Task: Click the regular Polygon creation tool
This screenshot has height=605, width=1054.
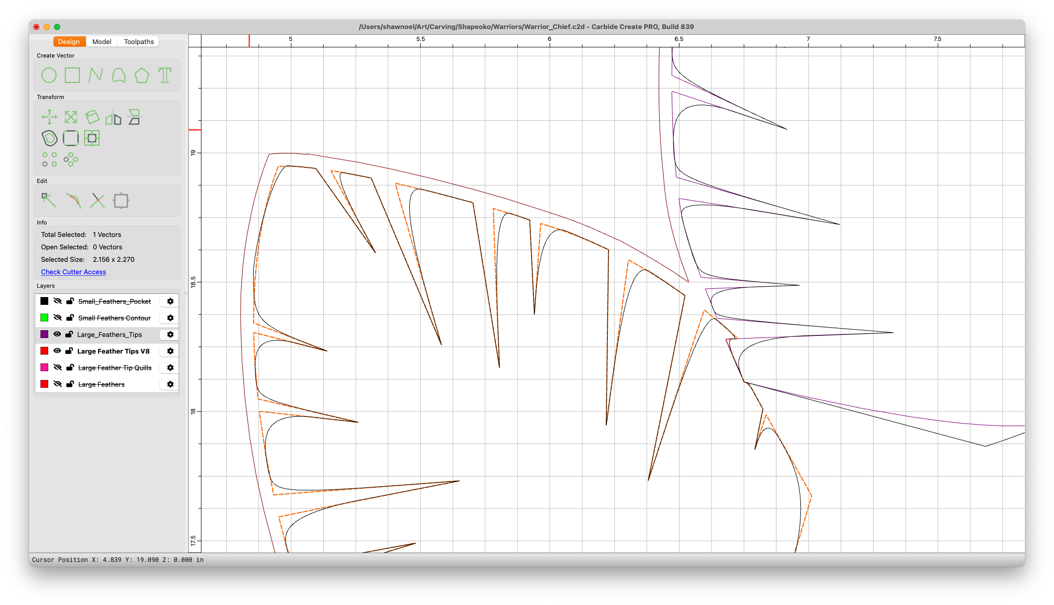Action: (x=142, y=76)
